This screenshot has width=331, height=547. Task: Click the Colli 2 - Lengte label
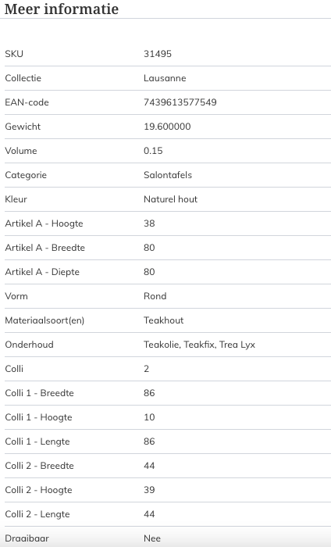tap(37, 514)
